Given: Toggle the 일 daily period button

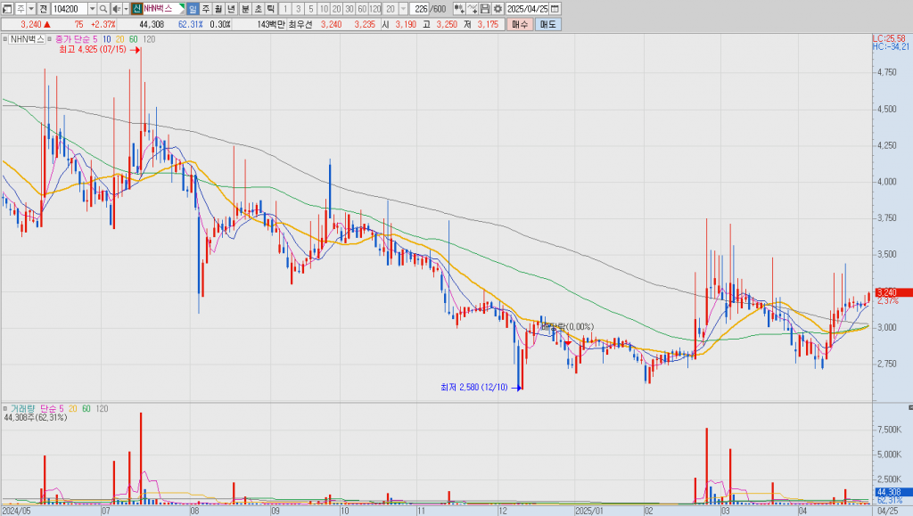Looking at the screenshot, I should tap(193, 9).
